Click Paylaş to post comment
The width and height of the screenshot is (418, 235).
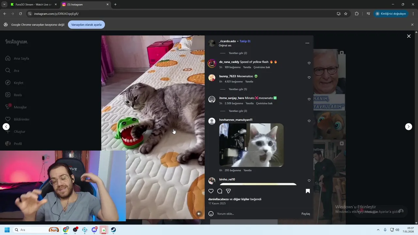click(x=306, y=214)
